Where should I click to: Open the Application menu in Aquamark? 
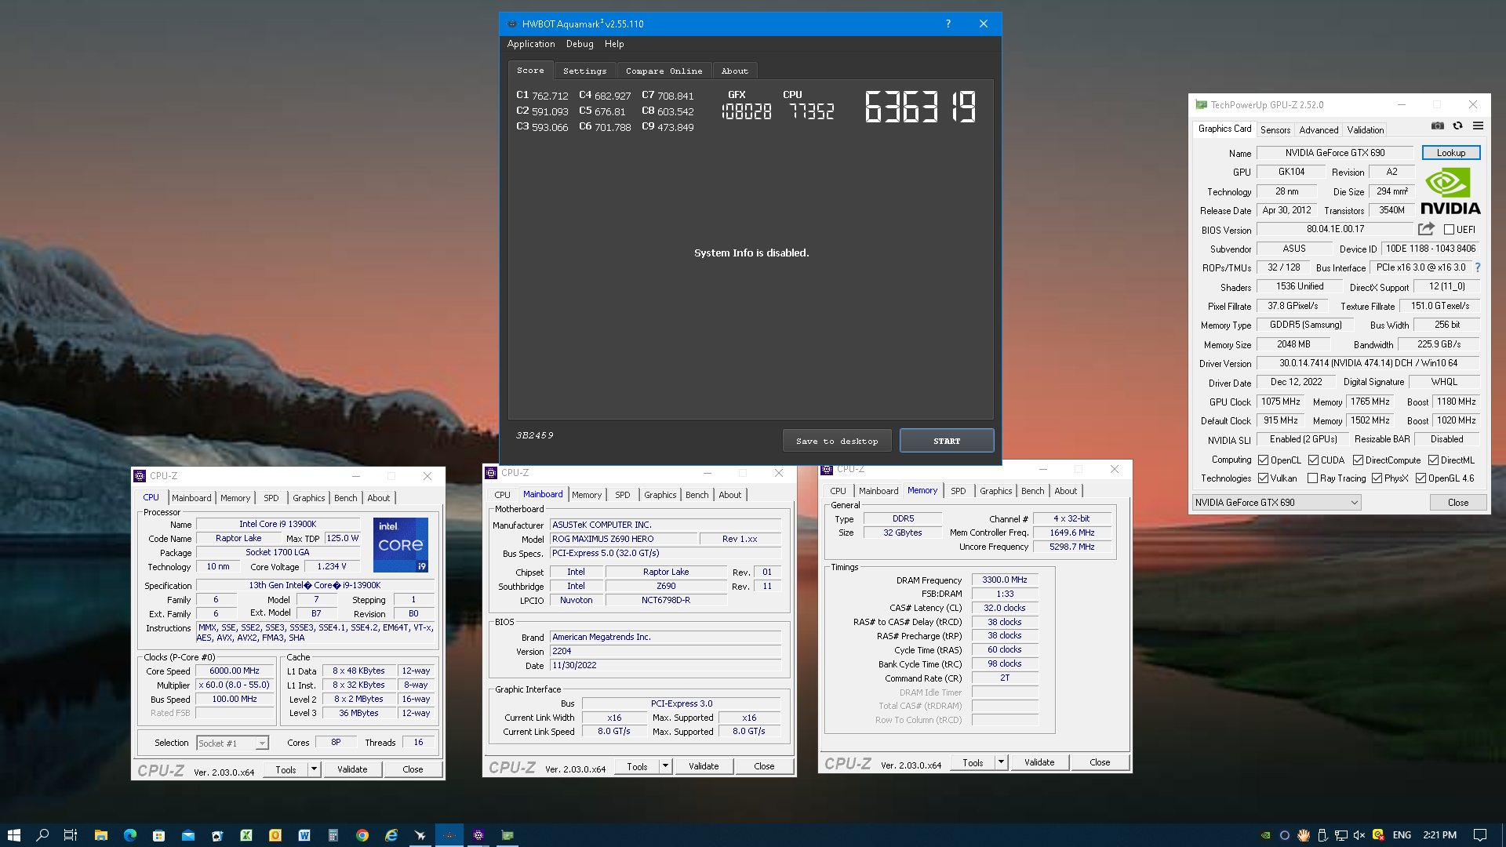pyautogui.click(x=530, y=44)
